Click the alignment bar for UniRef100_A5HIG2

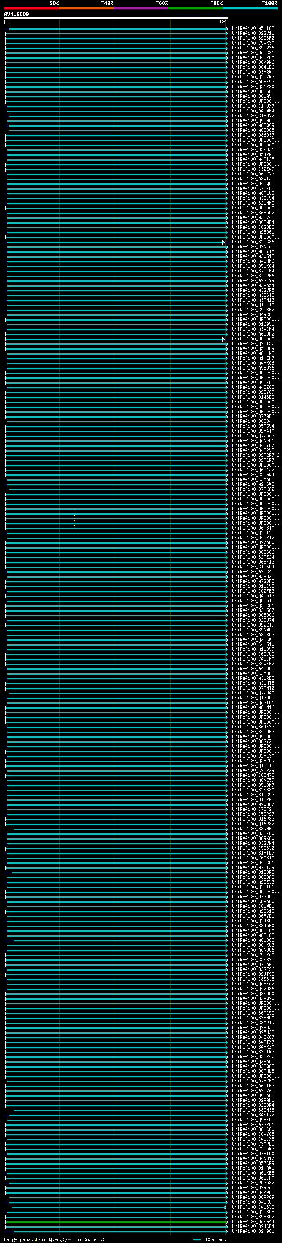coord(118,29)
